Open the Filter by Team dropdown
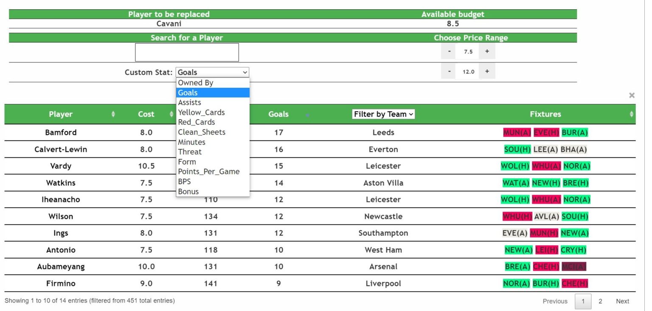Screen dimensions: 652x311 pyautogui.click(x=383, y=114)
